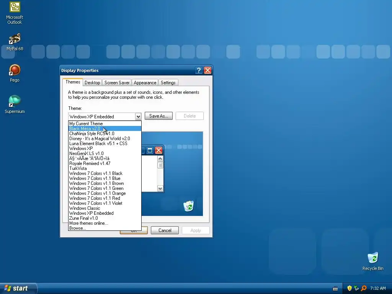Open the Microsoft Outlook desktop icon
Image resolution: width=392 pixels, height=294 pixels.
click(15, 13)
